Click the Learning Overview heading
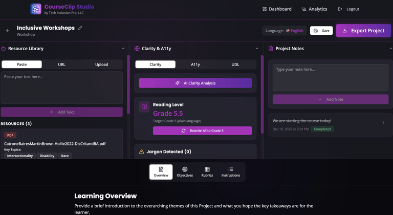This screenshot has width=393, height=215. click(105, 196)
